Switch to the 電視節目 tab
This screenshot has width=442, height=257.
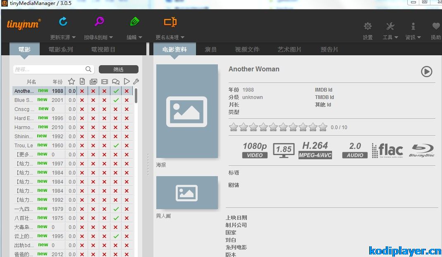tap(103, 49)
